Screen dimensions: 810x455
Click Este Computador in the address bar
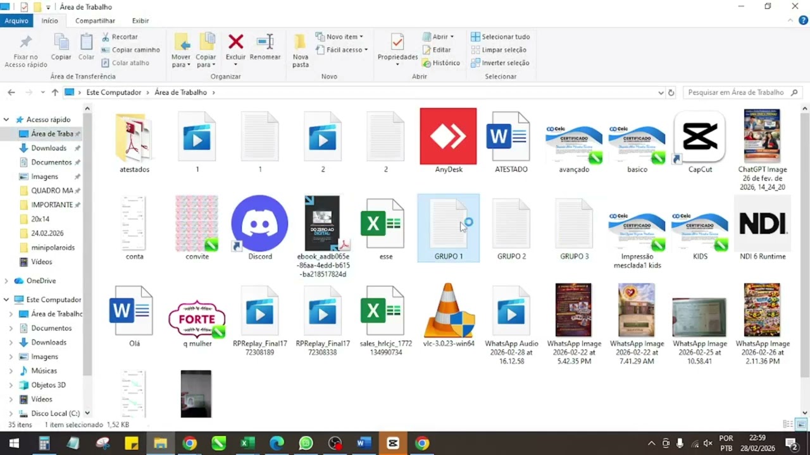point(114,92)
